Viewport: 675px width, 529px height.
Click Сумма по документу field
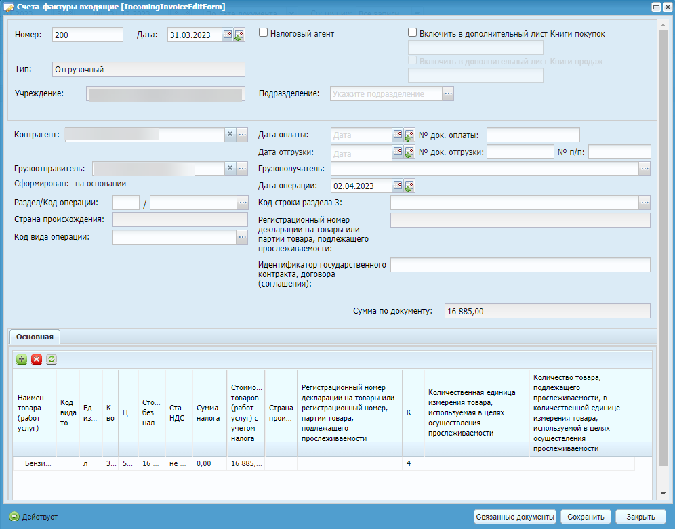tap(547, 311)
